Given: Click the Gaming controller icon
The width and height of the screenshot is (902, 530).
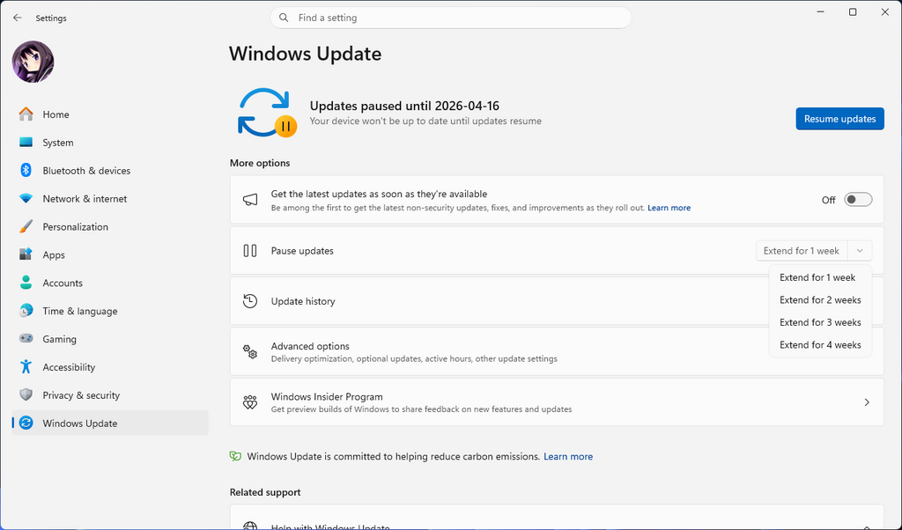Looking at the screenshot, I should click(x=26, y=339).
